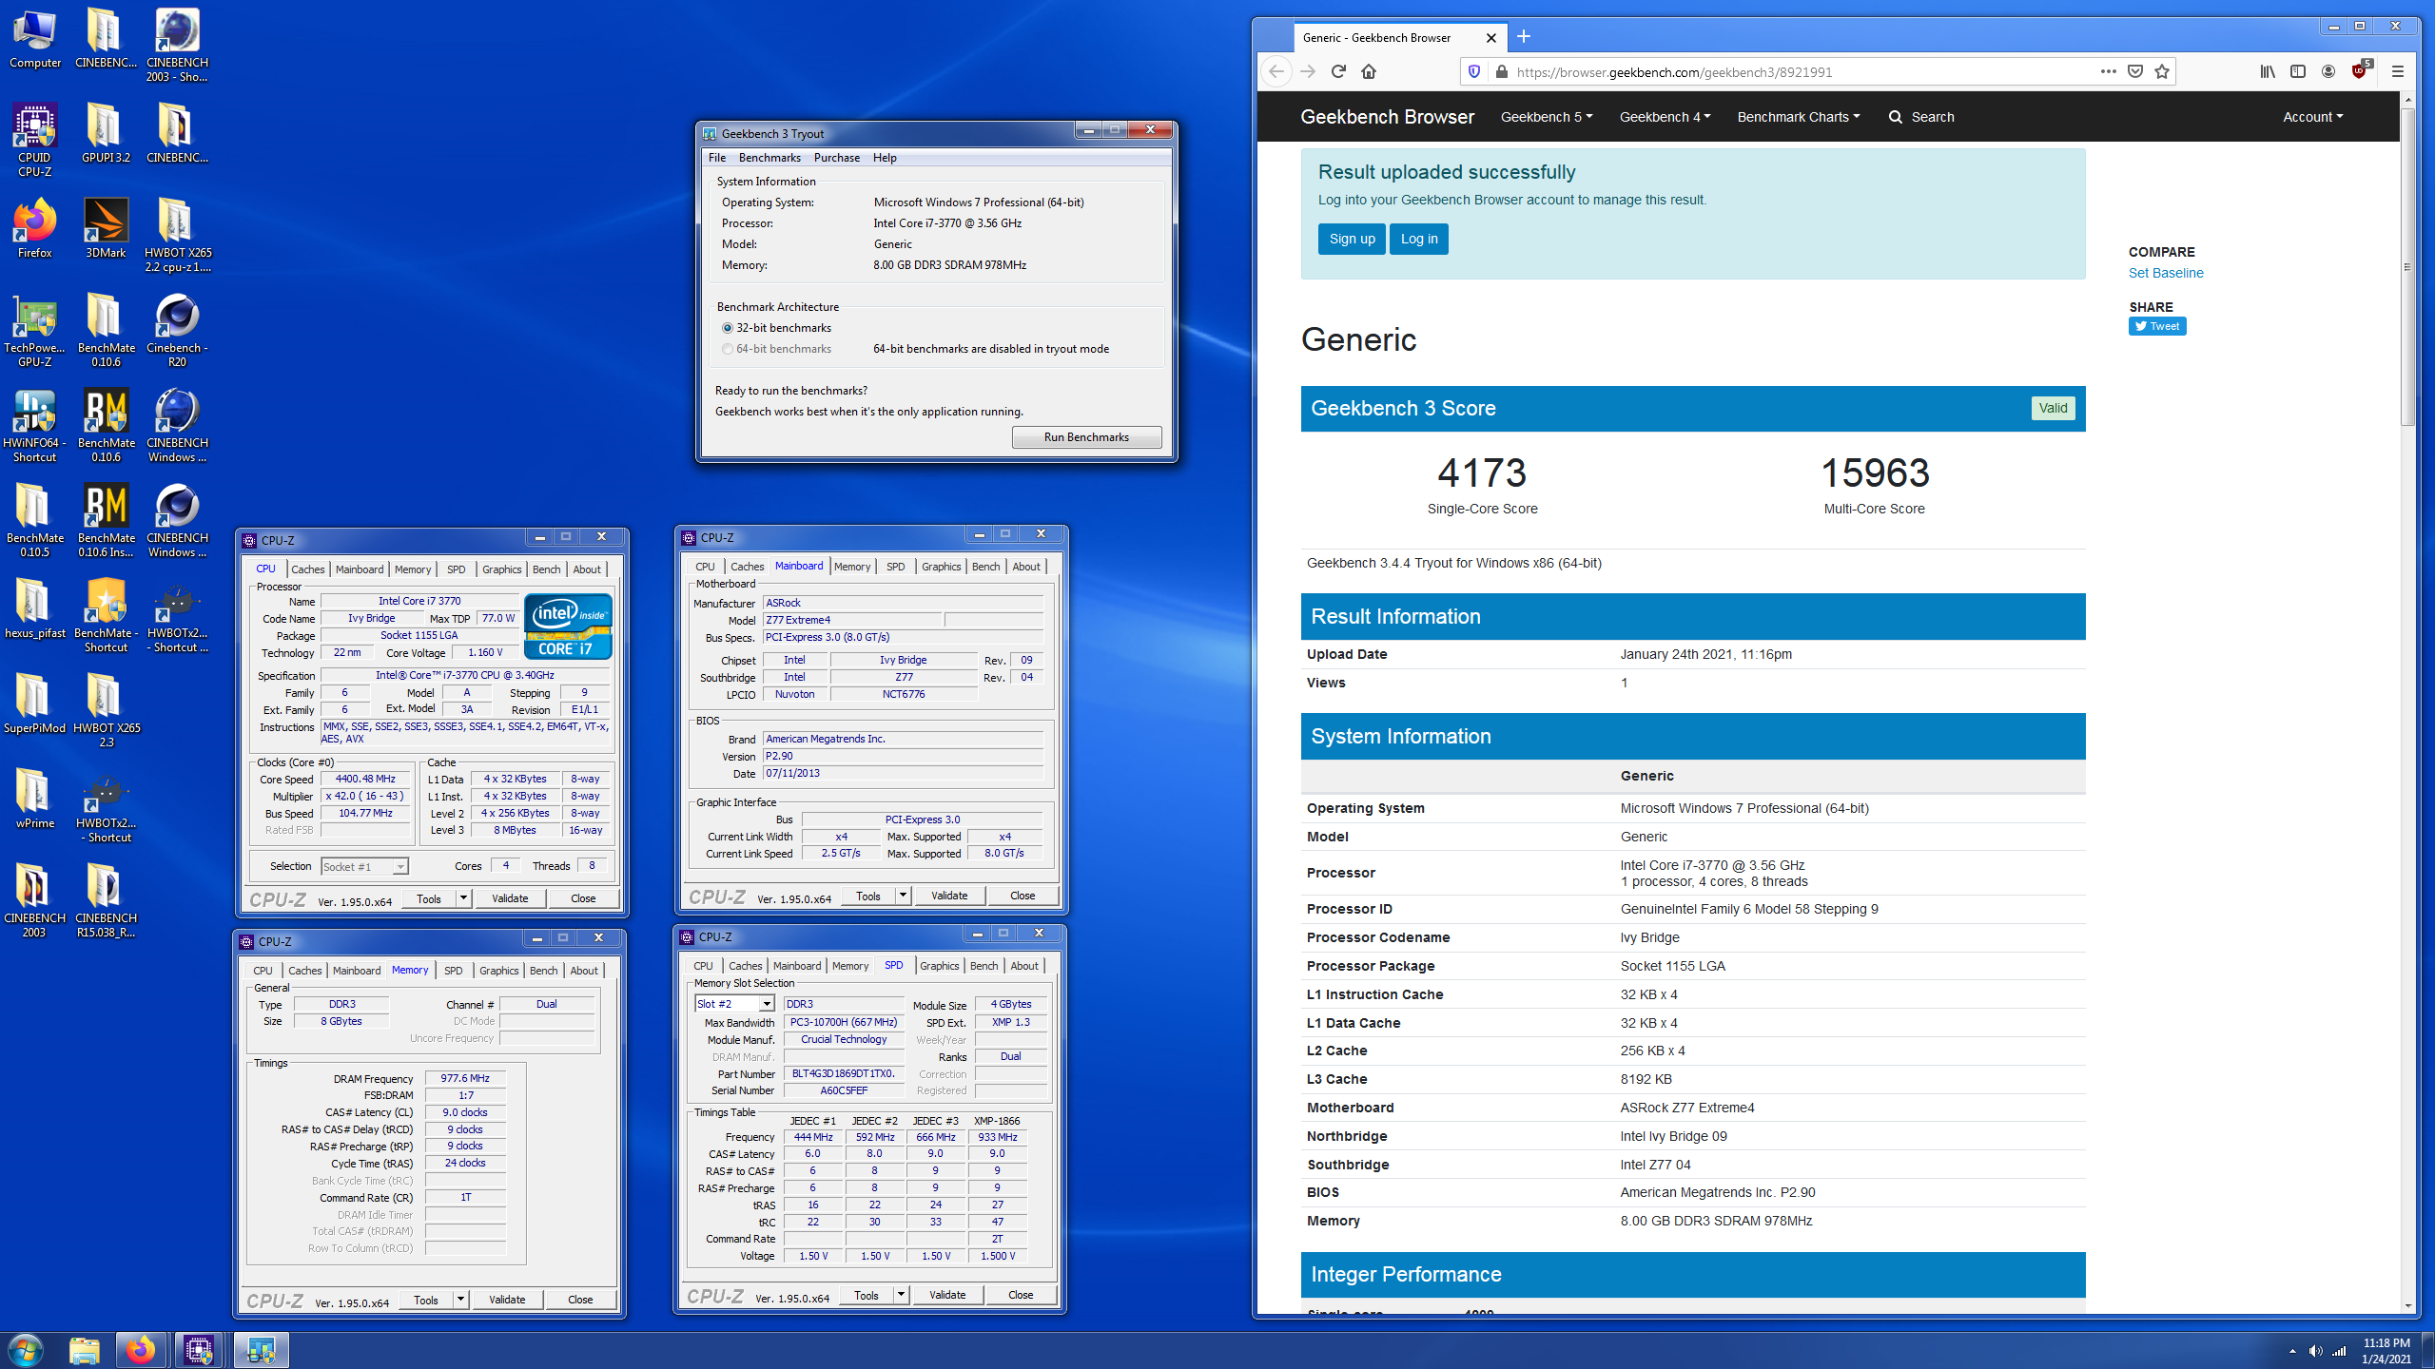The height and width of the screenshot is (1369, 2435).
Task: Open HWiNFO64 shortcut on desktop
Action: [34, 425]
